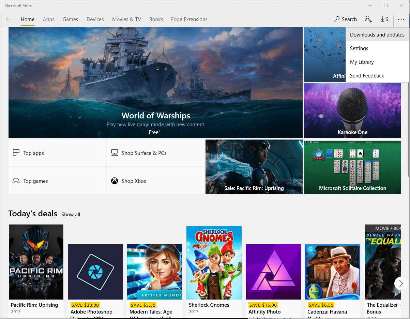The image size is (410, 319).
Task: Open the Top apps tile
Action: coord(57,153)
